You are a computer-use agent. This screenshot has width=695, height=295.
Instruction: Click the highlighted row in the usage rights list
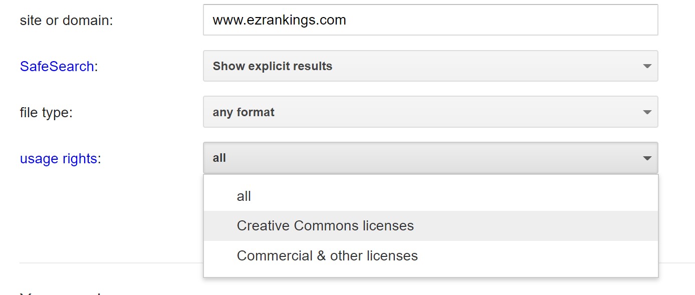point(431,226)
